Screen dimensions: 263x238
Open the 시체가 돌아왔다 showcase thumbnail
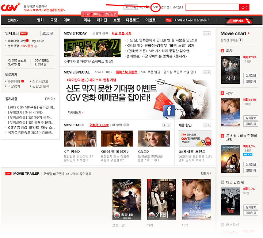92,48
